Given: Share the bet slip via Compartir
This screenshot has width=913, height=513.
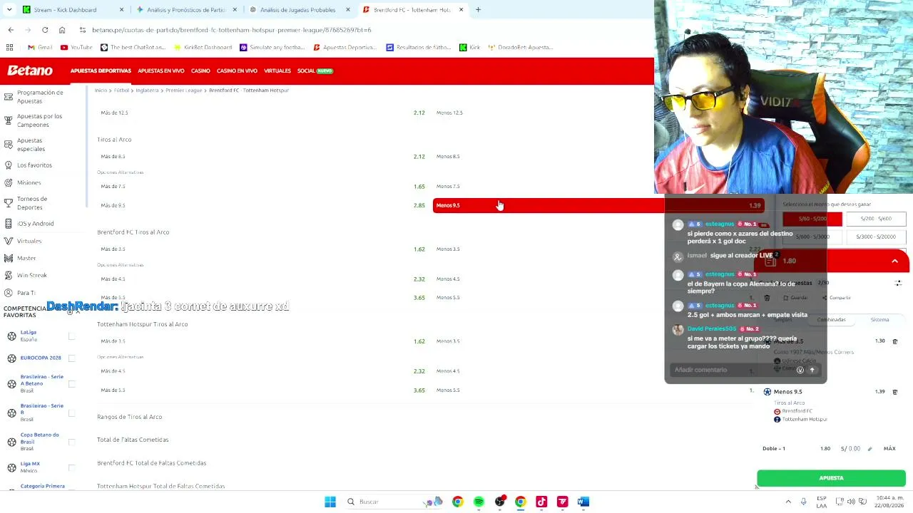Looking at the screenshot, I should (837, 298).
